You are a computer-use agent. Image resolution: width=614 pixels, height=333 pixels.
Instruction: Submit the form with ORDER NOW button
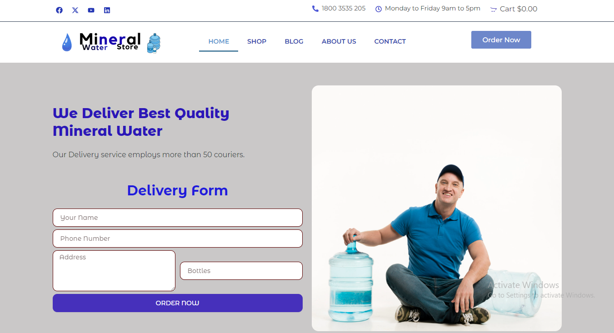point(178,303)
